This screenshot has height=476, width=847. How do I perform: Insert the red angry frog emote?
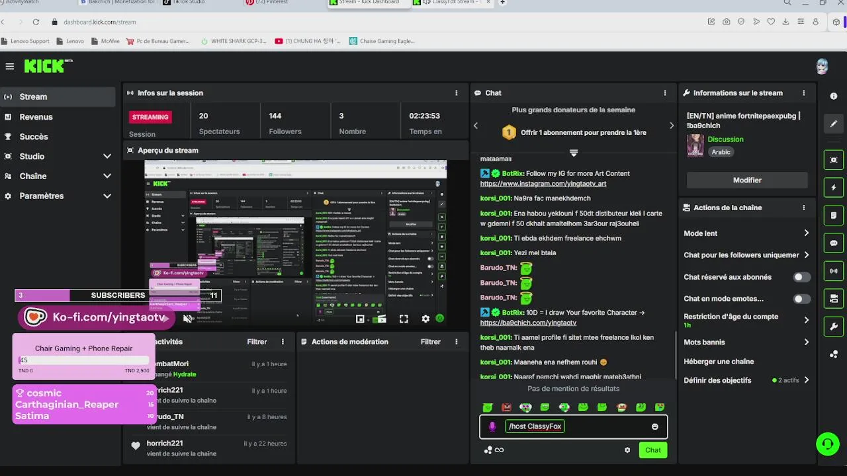click(x=506, y=407)
